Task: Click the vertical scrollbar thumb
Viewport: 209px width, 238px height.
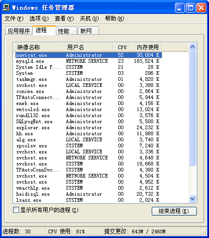Action: point(192,108)
